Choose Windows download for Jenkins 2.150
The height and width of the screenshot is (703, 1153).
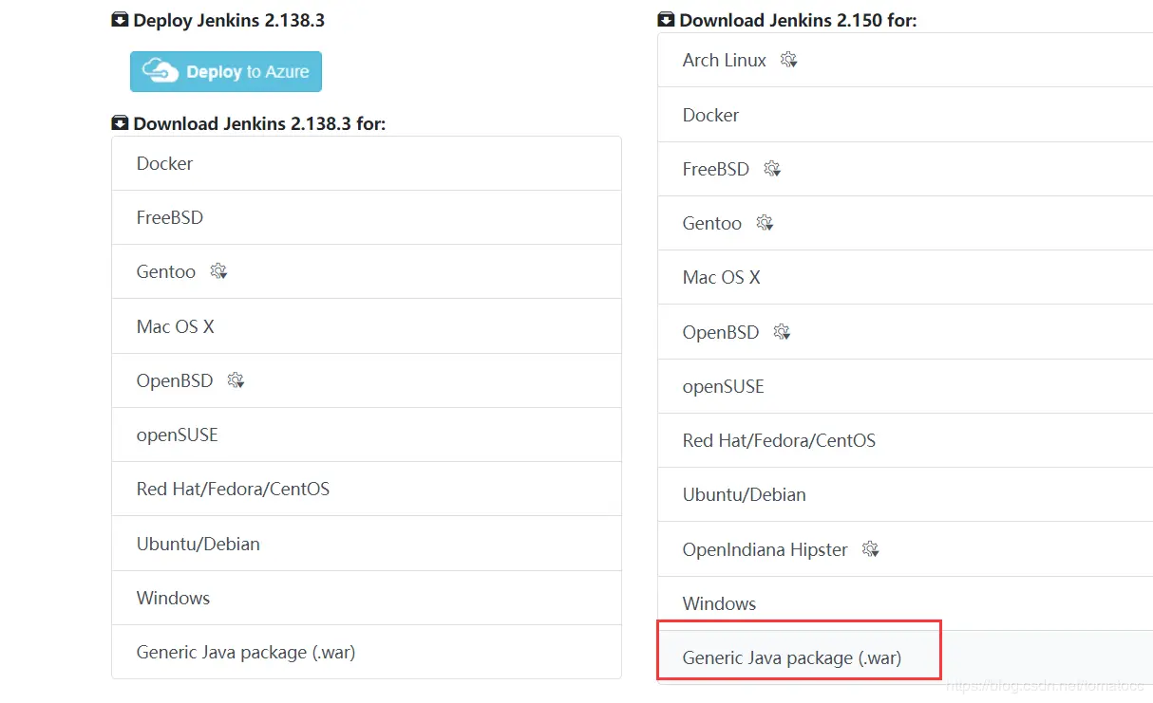click(719, 603)
